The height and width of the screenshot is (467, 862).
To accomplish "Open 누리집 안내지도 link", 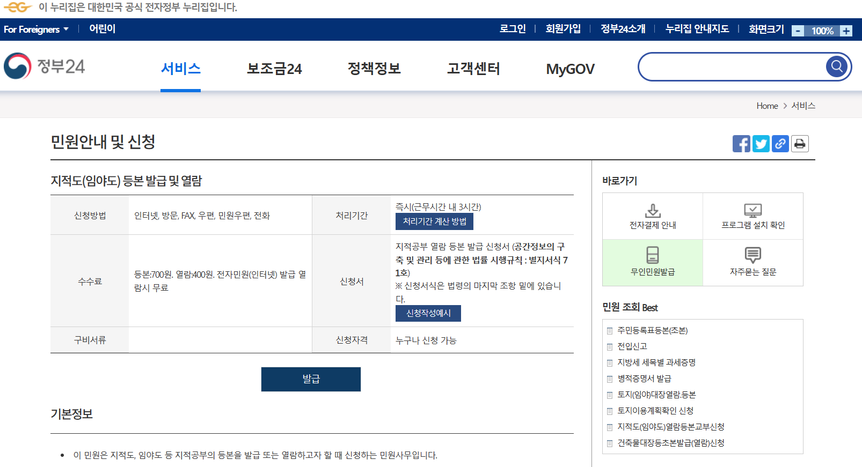I will (697, 29).
